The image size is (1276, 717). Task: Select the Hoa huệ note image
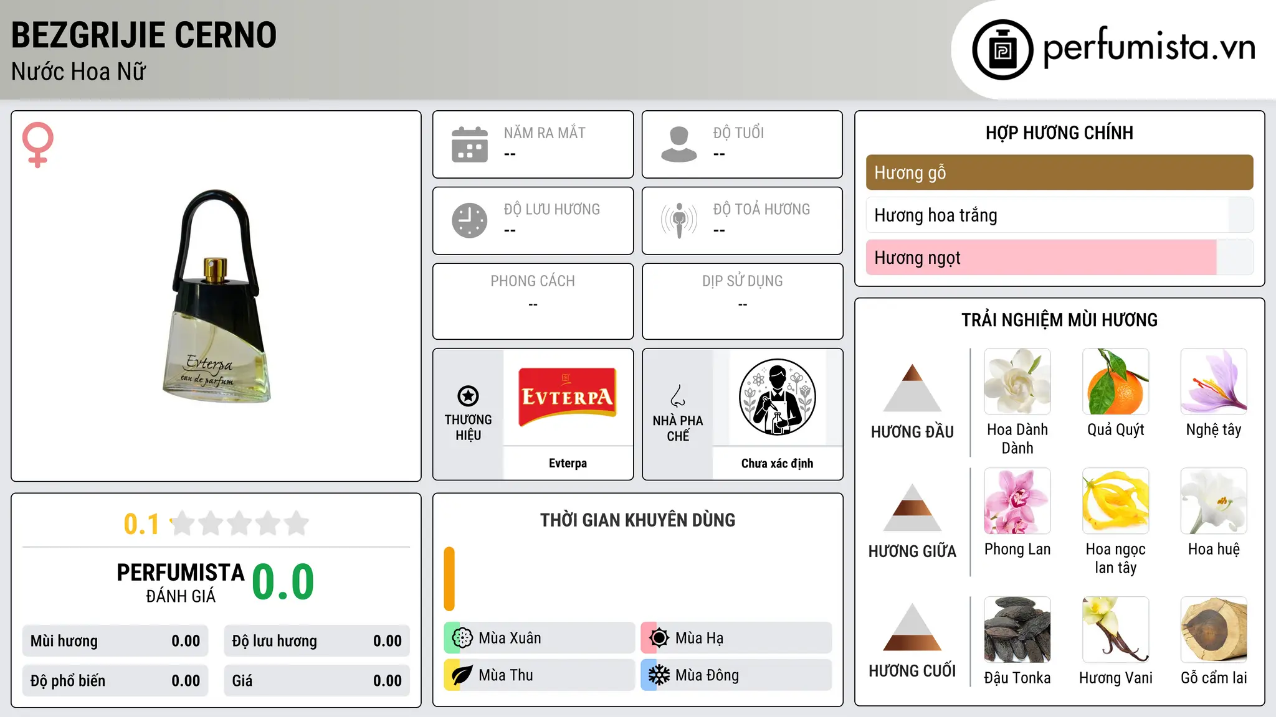[x=1214, y=501]
